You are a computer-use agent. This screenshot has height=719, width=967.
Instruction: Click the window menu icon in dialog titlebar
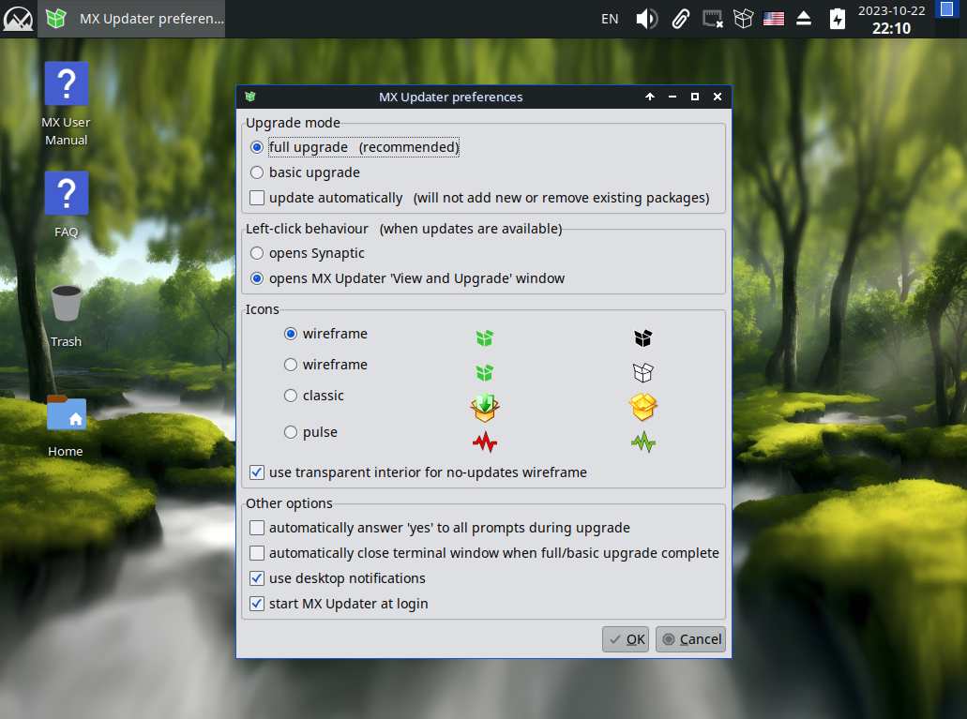tap(249, 97)
